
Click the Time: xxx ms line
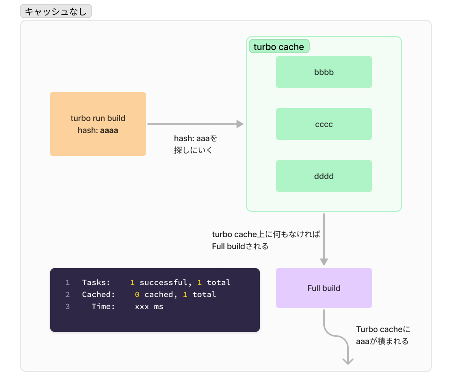127,307
